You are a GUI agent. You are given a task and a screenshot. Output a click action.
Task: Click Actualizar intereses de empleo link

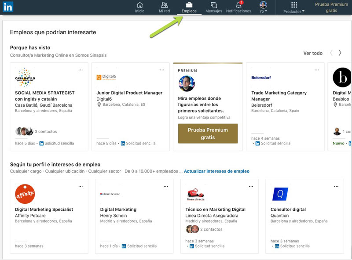point(216,171)
